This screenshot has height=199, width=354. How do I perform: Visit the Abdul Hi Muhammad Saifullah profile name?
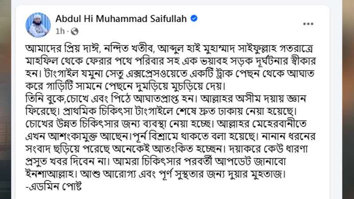coord(121,19)
